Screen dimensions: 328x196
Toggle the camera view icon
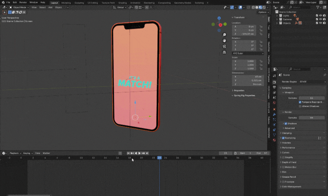point(225,46)
